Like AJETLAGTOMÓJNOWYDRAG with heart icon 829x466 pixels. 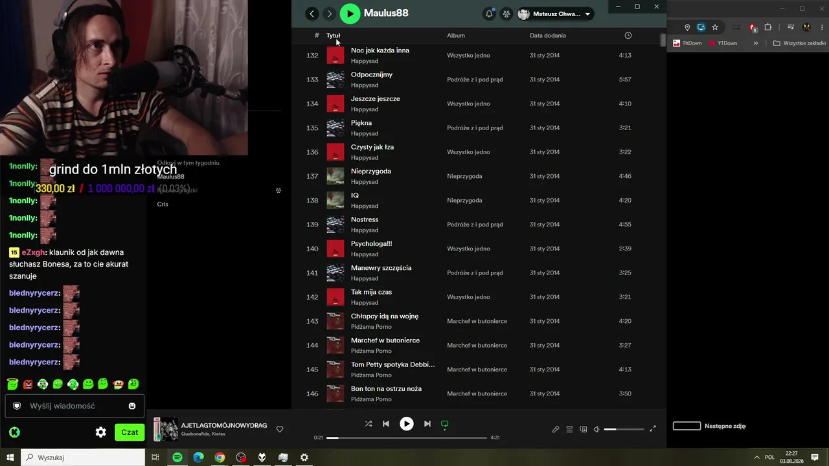pos(280,429)
